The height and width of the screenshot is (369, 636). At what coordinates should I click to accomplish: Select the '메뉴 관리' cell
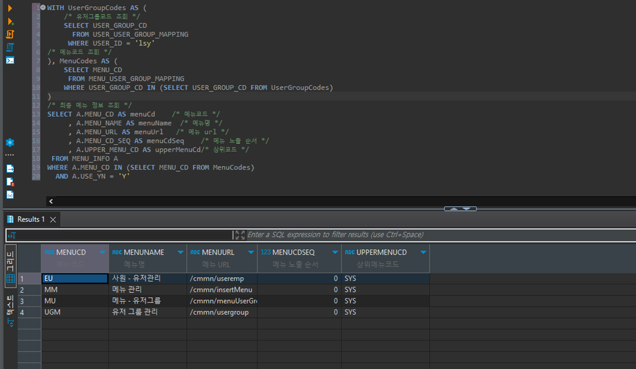pos(148,290)
